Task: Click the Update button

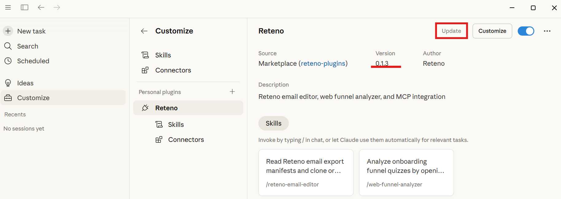Action: pyautogui.click(x=451, y=31)
